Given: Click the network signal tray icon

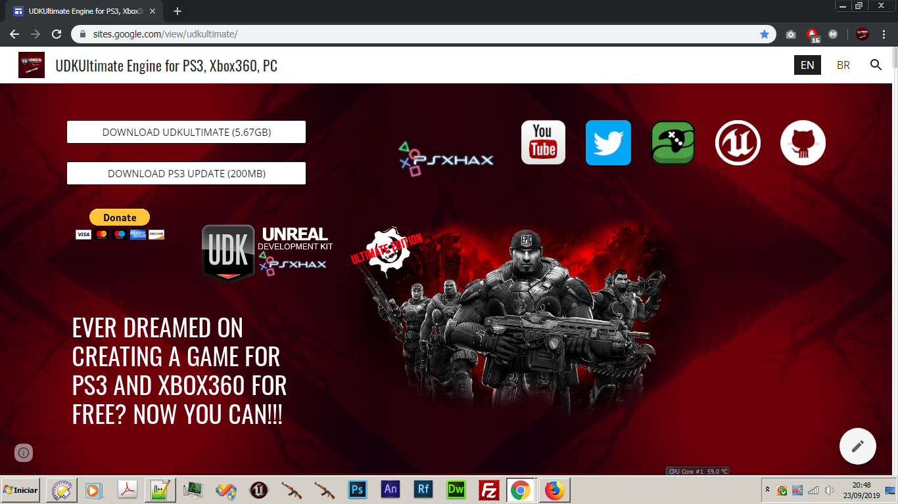Looking at the screenshot, I should pyautogui.click(x=813, y=490).
